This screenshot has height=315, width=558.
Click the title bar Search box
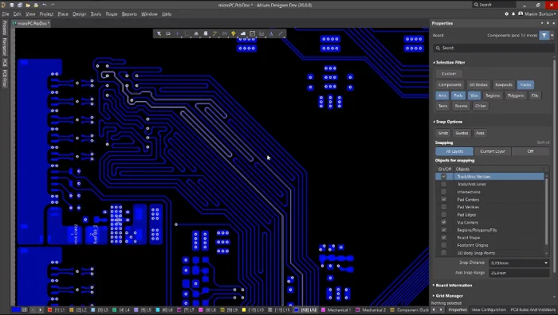494,5
